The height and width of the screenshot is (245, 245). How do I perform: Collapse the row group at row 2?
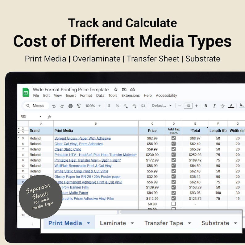(19, 129)
